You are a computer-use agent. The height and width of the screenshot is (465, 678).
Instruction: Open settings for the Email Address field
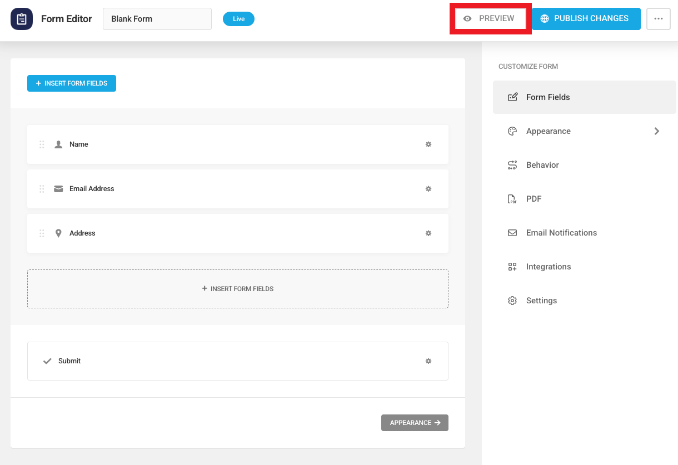coord(428,188)
